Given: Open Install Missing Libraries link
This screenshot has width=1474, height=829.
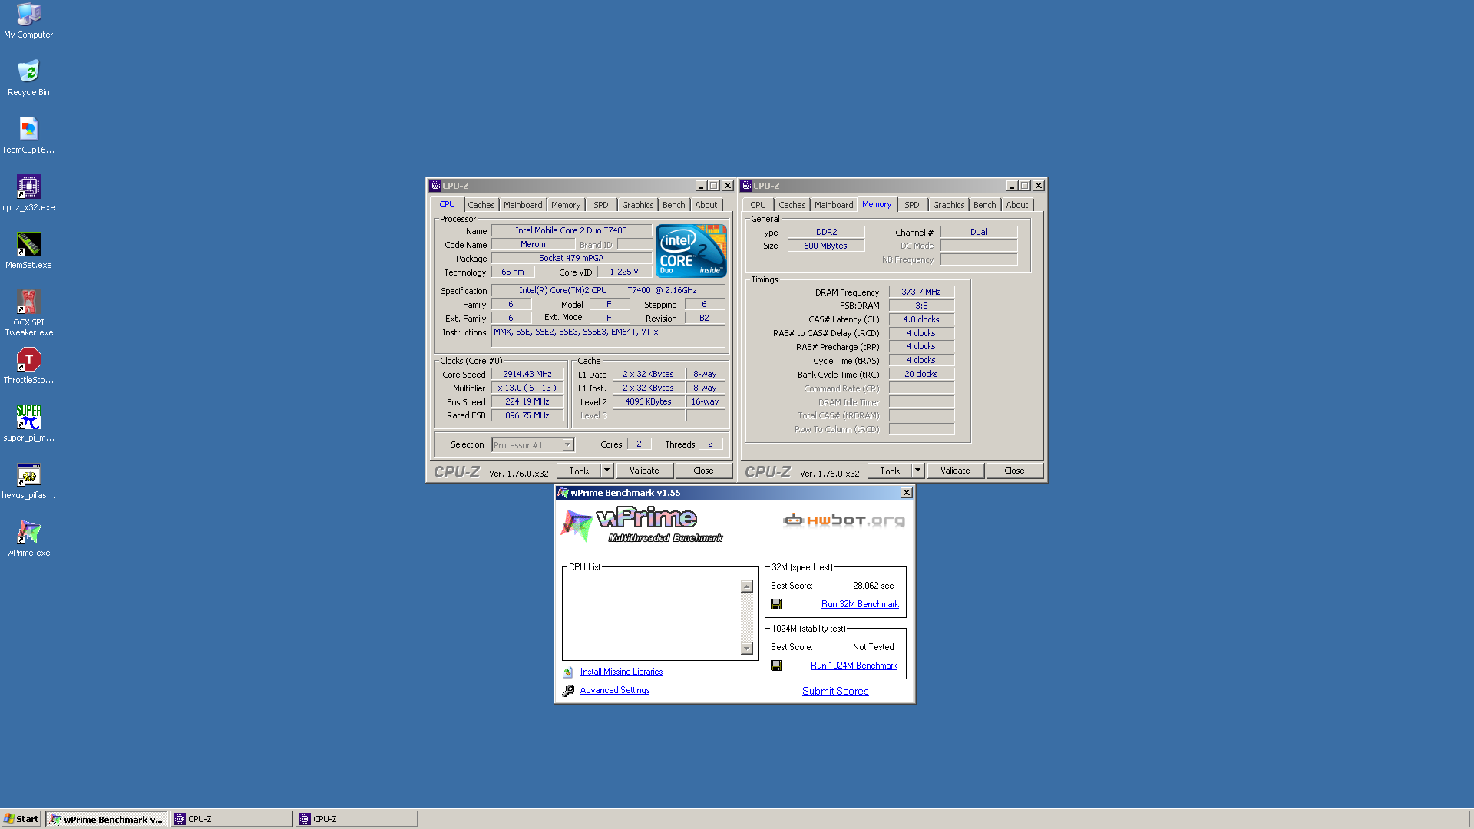Looking at the screenshot, I should [x=621, y=672].
